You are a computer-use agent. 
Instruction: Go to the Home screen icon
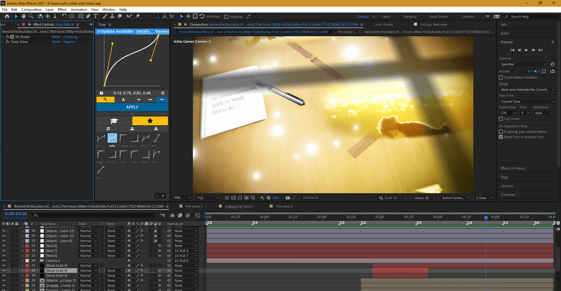(7, 16)
